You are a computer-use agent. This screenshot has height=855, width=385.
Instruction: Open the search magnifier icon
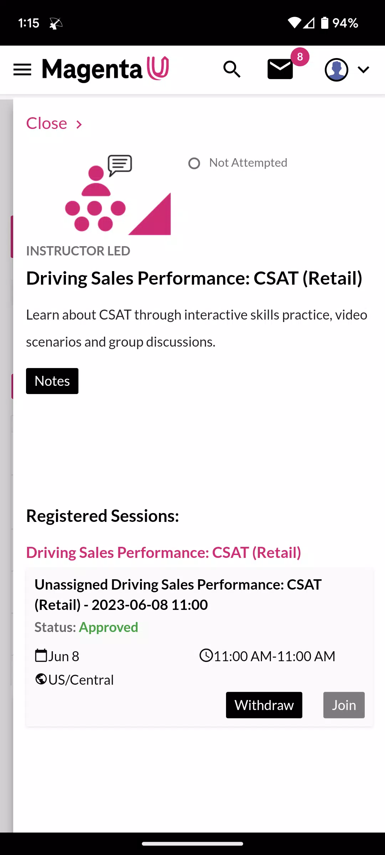point(232,69)
